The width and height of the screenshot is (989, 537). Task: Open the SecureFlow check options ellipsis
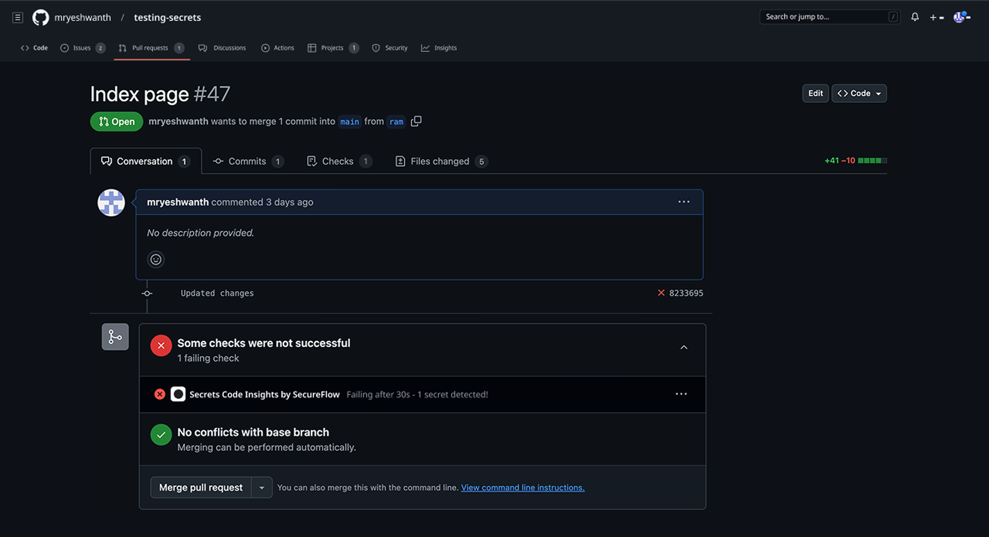pos(681,394)
